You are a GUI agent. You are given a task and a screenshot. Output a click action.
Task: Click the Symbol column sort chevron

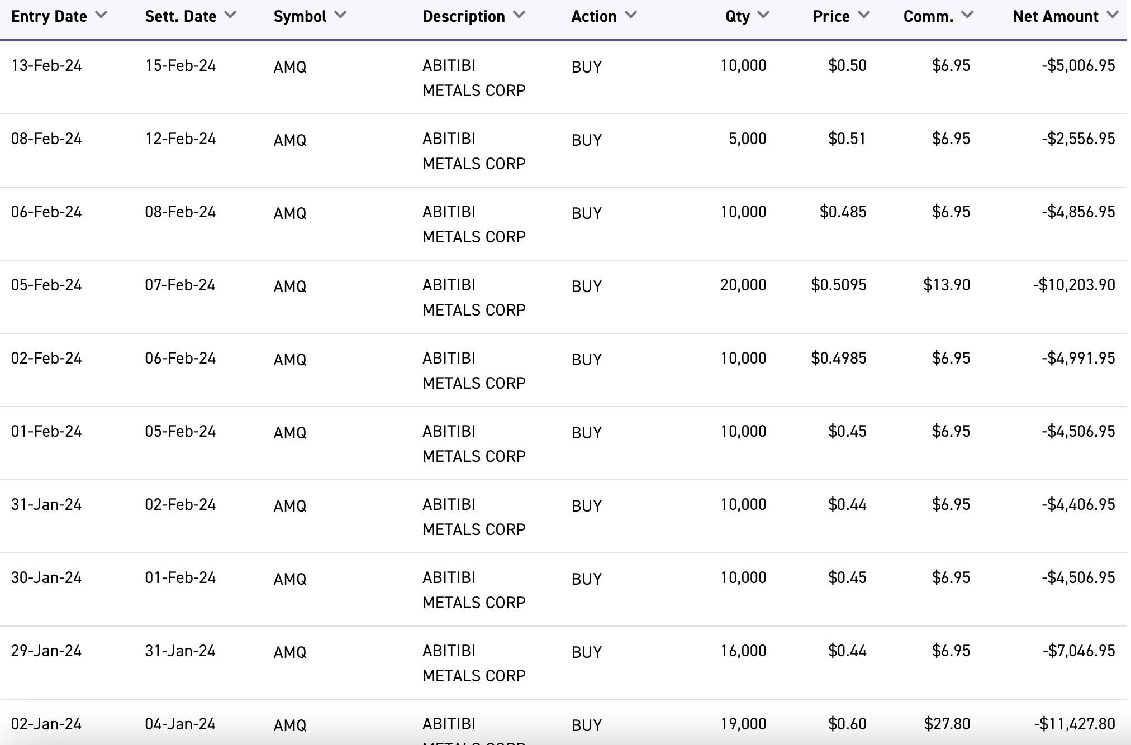pyautogui.click(x=340, y=15)
